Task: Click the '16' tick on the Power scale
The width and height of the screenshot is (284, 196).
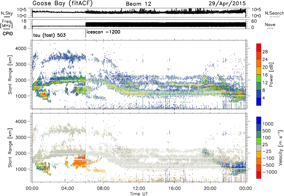Action: click(265, 75)
